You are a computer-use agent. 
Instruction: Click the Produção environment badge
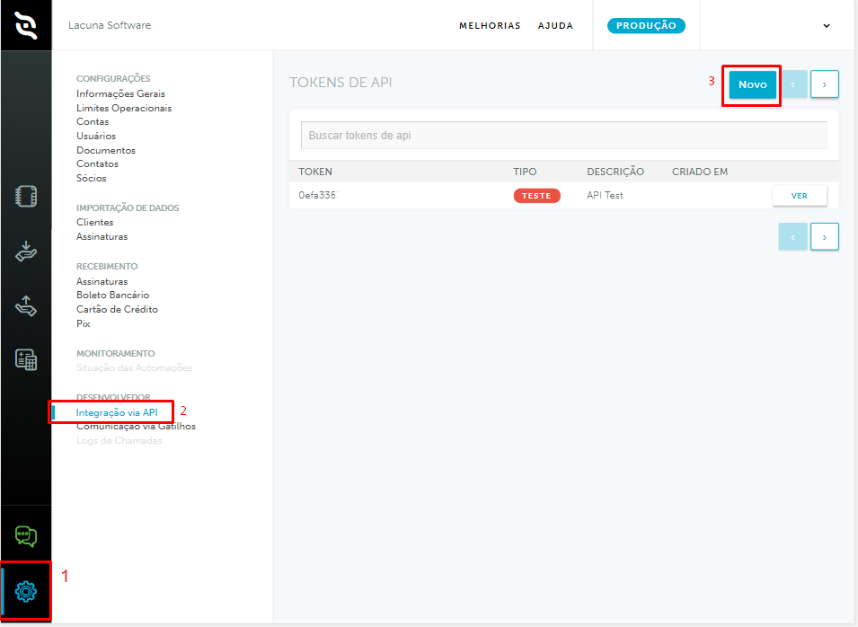click(646, 26)
